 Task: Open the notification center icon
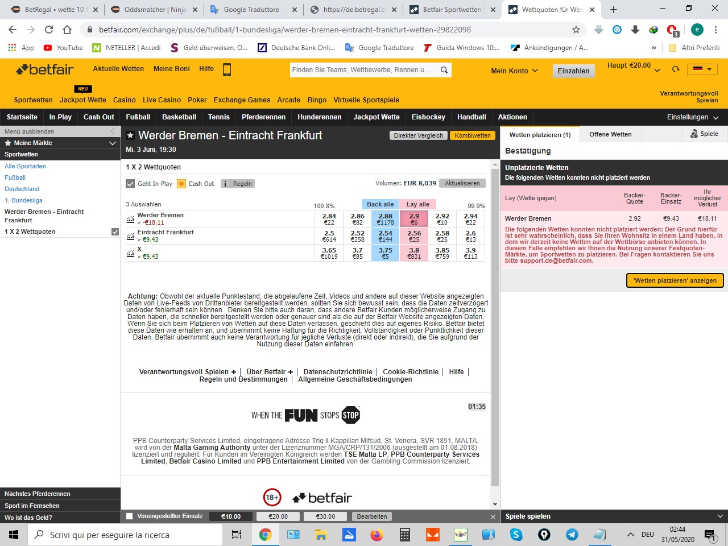[x=709, y=535]
